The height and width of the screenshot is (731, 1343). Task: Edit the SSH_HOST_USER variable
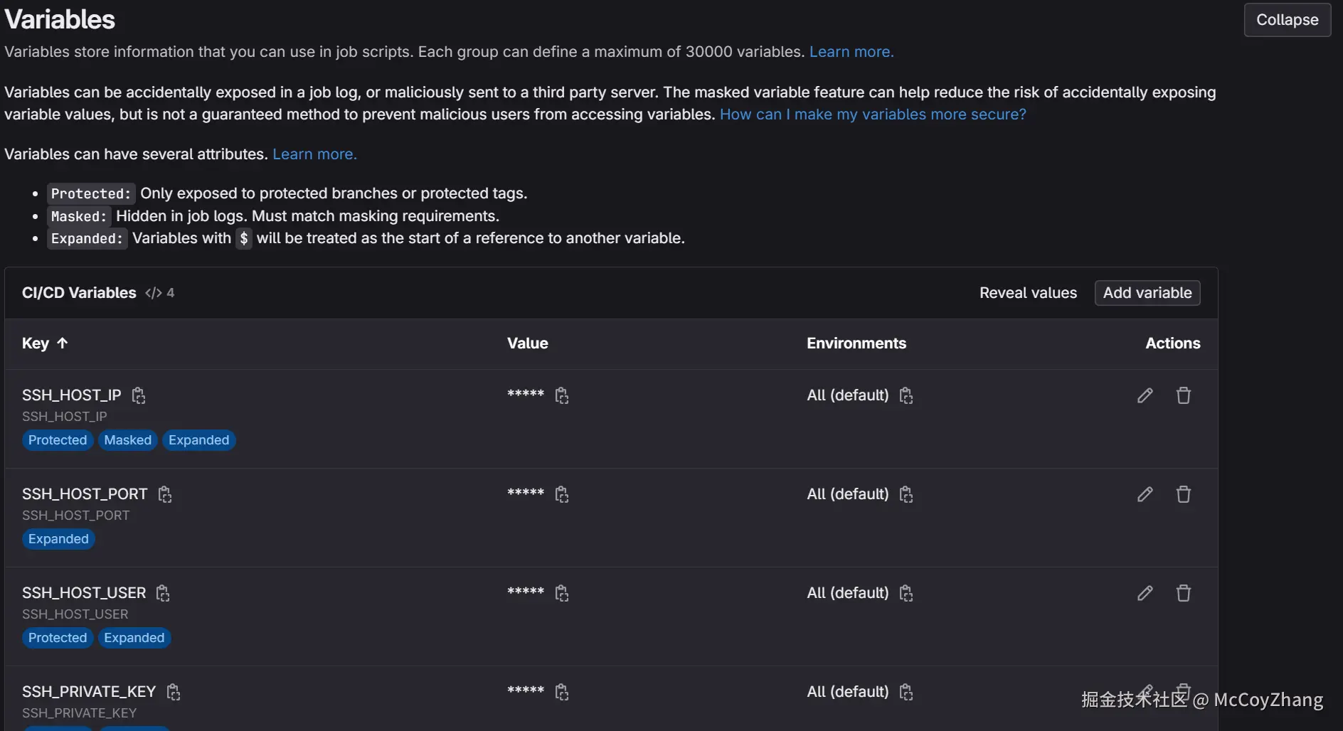tap(1145, 593)
